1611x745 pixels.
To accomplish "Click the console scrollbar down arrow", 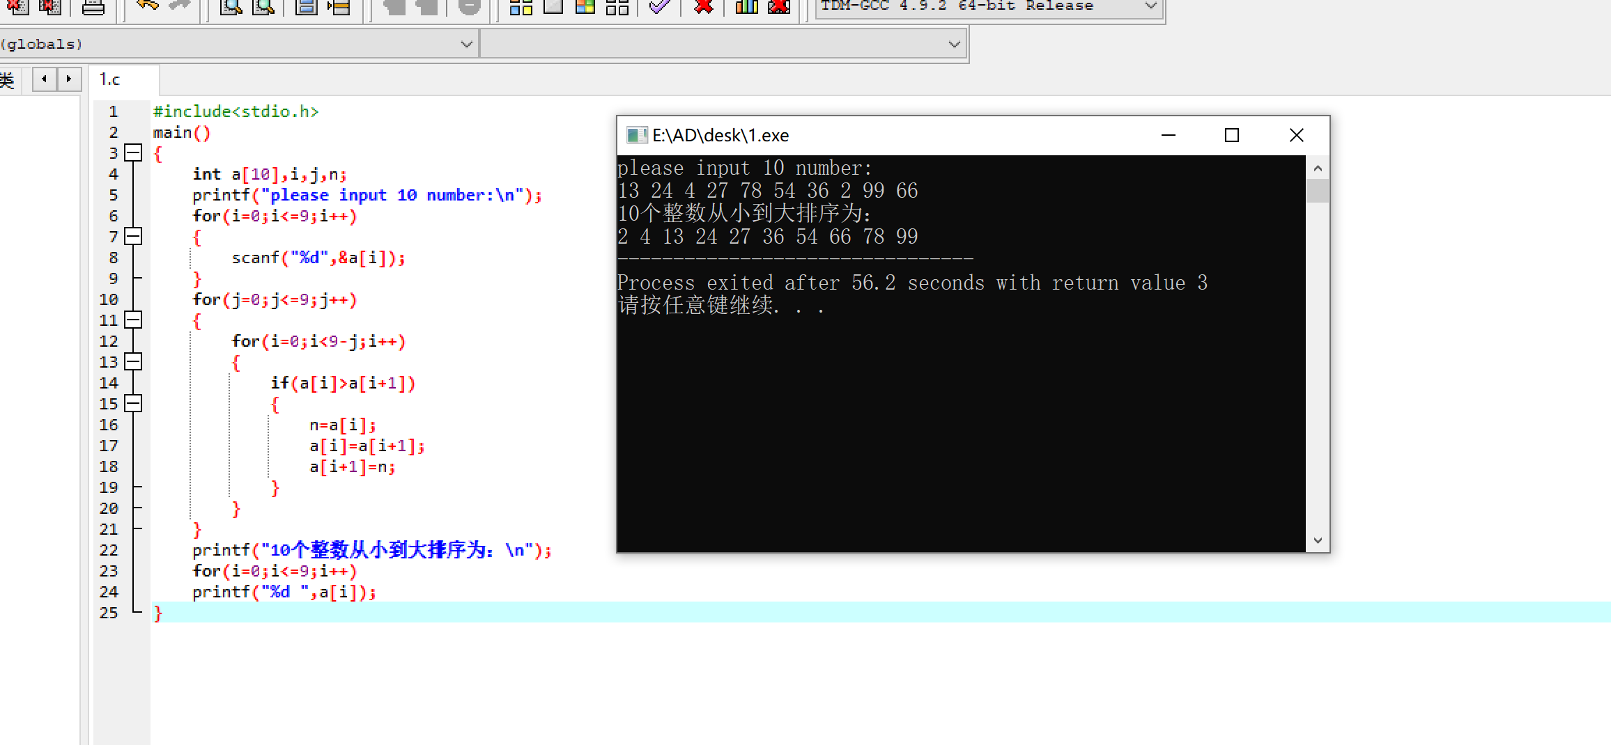I will click(1317, 540).
